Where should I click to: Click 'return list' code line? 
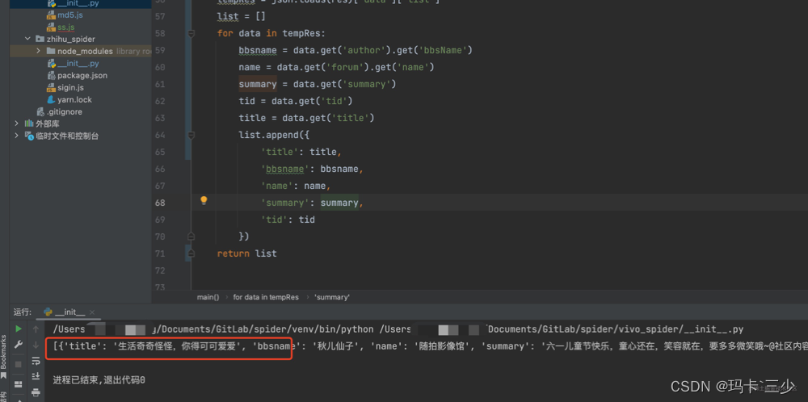pos(246,253)
